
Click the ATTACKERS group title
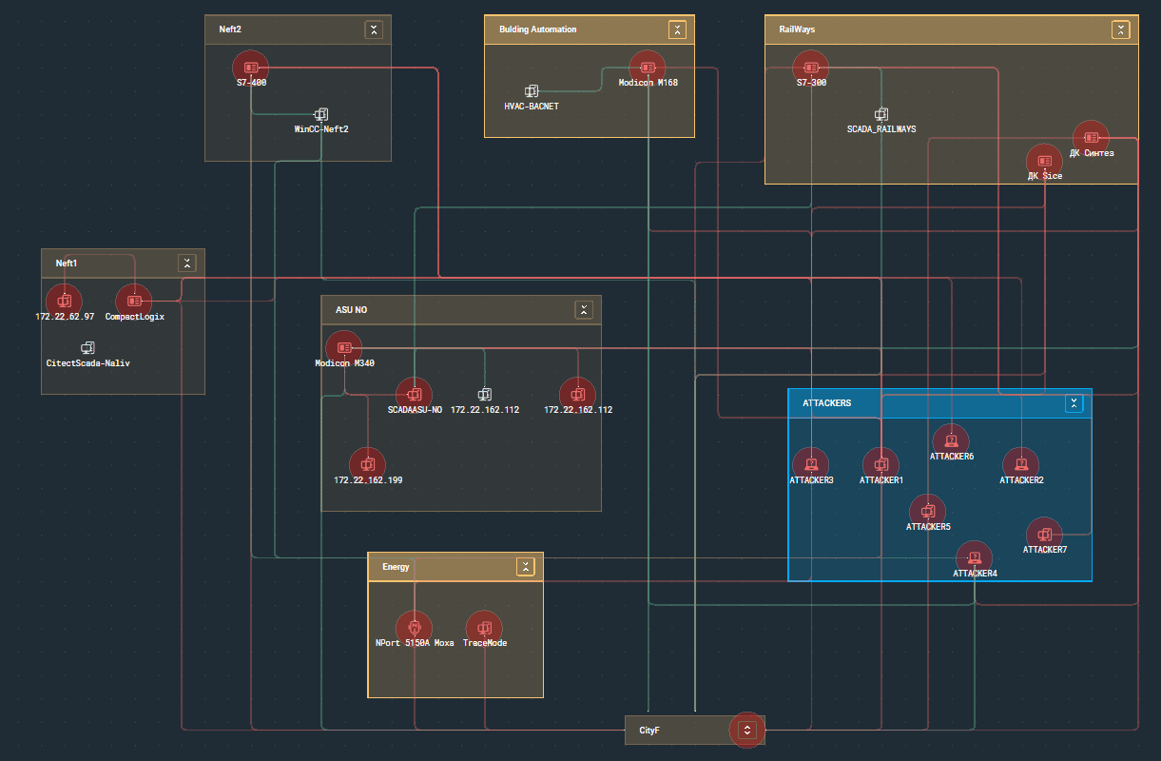pos(827,403)
